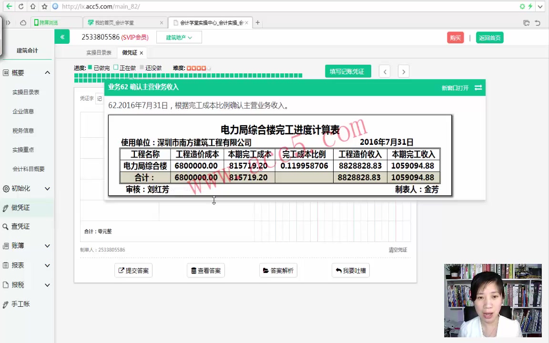This screenshot has width=549, height=343.
Task: Open the 建筑地产 course dropdown
Action: pos(179,37)
